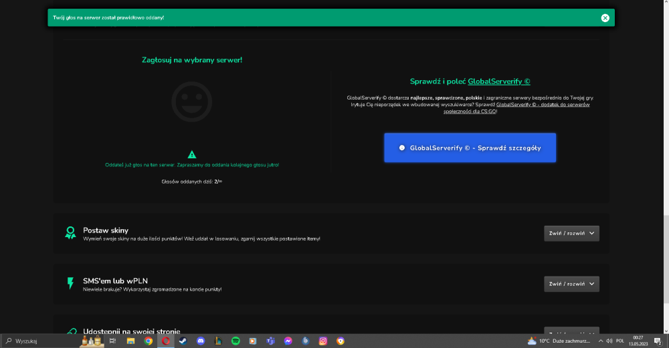This screenshot has width=669, height=348.
Task: Click the lightning bolt icon beside SMS'em lub wPLN
Action: [x=70, y=283]
